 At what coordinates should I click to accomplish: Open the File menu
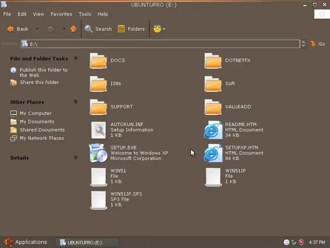point(7,14)
